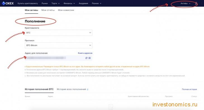The width and height of the screenshot is (204, 110).
Task: Copy the deposit address icon
Action: [x=86, y=58]
